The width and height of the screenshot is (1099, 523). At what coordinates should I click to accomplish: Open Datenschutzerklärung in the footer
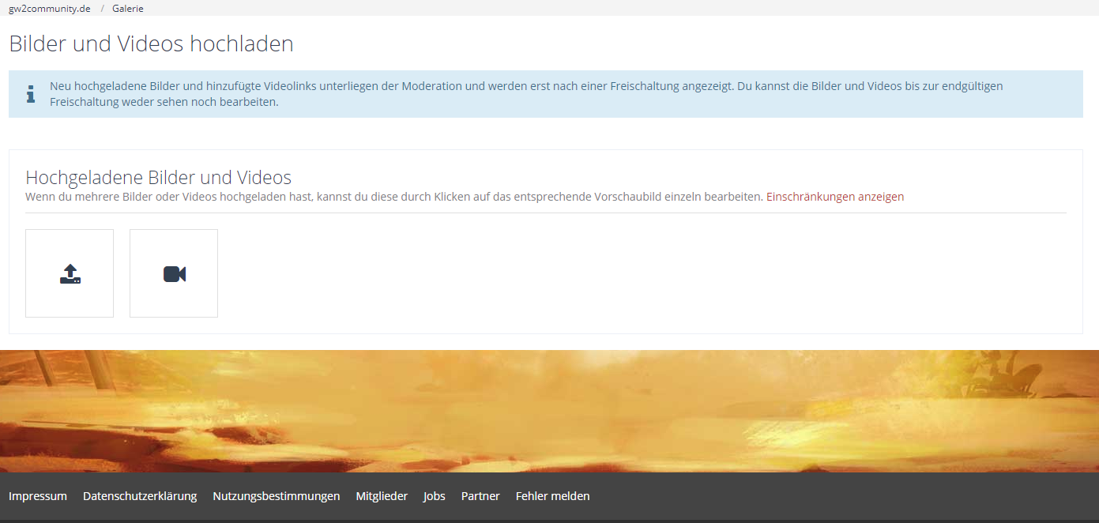tap(140, 496)
